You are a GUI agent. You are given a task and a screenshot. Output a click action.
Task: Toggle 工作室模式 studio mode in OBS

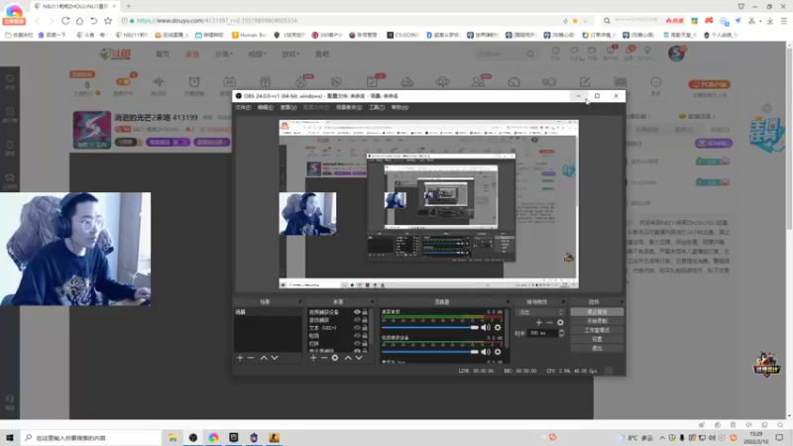[x=597, y=330]
